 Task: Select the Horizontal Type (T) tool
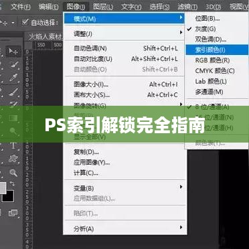[x=14, y=145]
